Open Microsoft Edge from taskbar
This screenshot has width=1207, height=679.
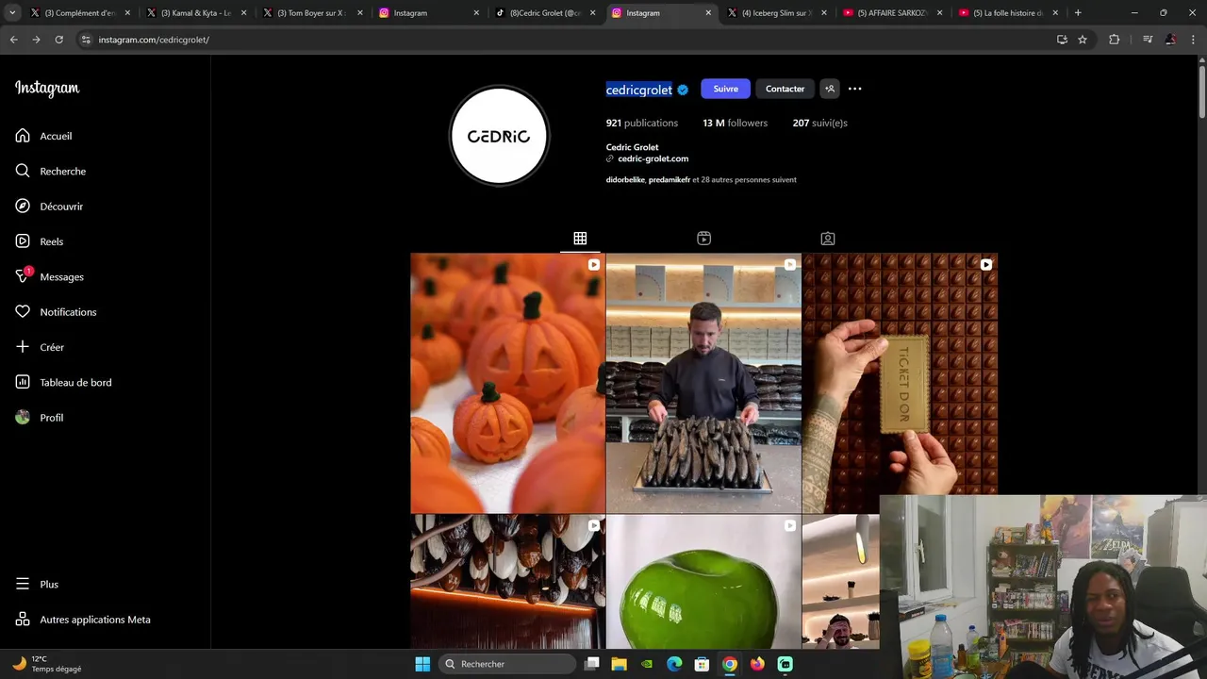[674, 664]
